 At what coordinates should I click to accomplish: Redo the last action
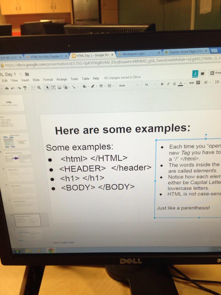pyautogui.click(x=19, y=88)
